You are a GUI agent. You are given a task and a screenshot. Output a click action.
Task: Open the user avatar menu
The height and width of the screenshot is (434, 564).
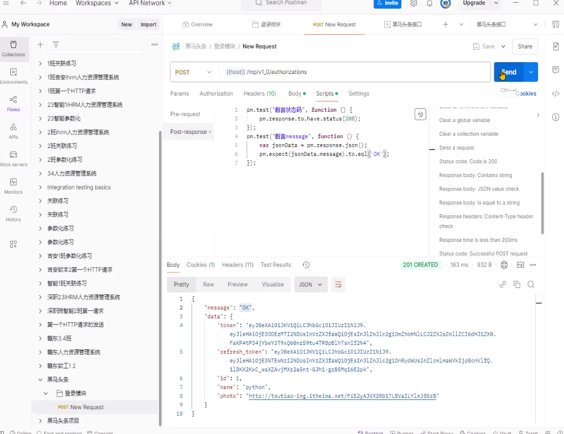[445, 3]
